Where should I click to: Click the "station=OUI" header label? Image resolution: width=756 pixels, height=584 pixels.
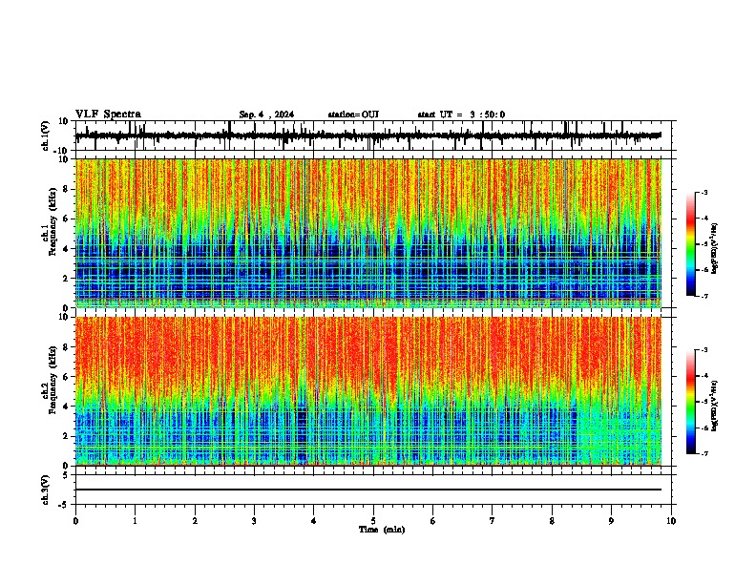353,115
